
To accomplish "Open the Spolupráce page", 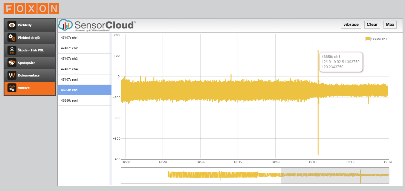I will [x=30, y=63].
